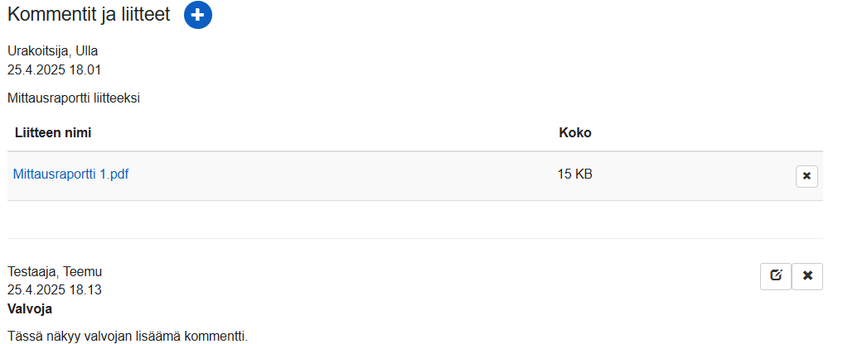Delete Teemu Testaaja's comment
The image size is (843, 344).
pos(807,276)
